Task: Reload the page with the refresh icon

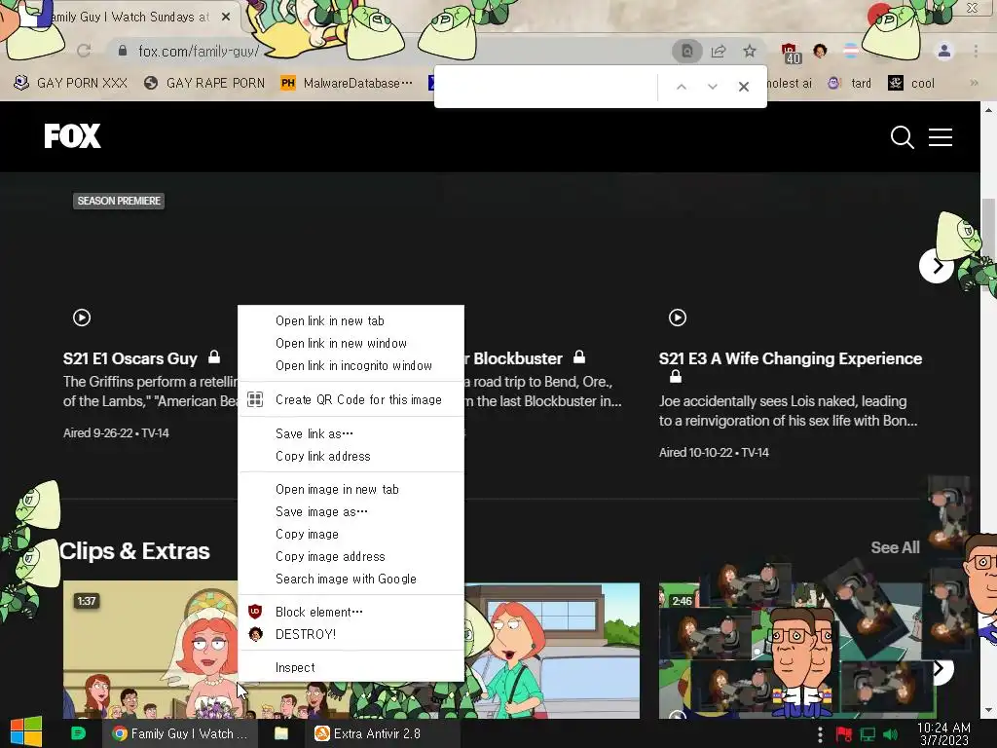Action: [x=84, y=51]
